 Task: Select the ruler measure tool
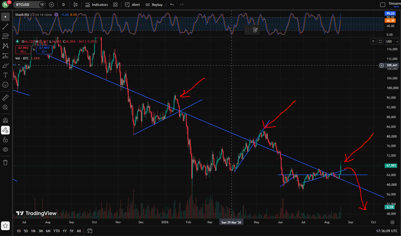point(5,97)
